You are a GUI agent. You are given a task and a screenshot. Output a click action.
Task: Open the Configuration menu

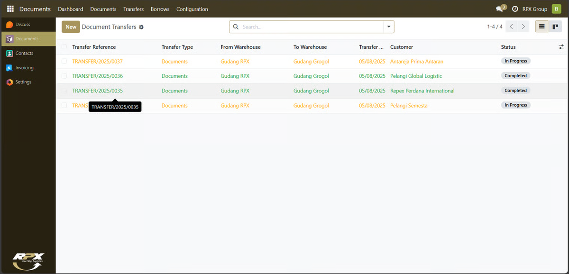point(192,9)
